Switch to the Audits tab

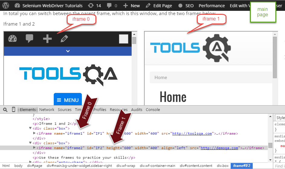137,109
